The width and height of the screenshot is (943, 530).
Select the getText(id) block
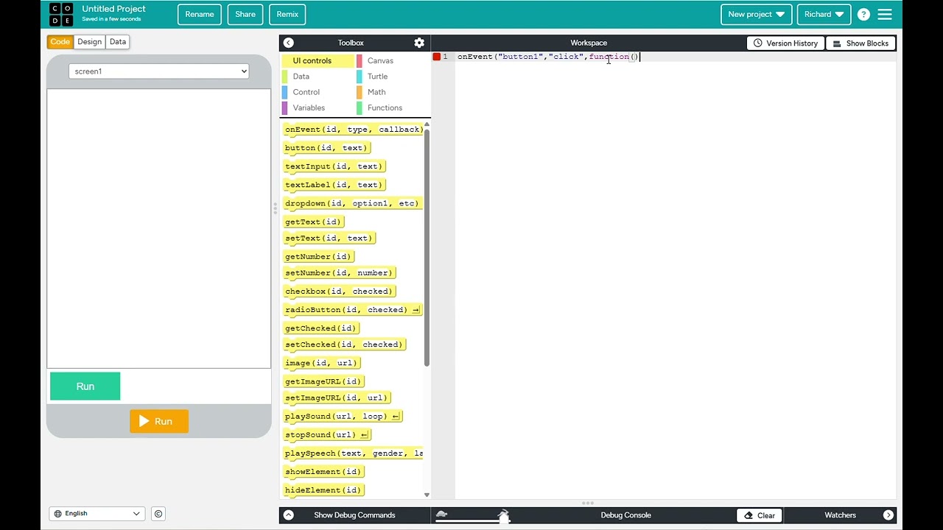coord(313,222)
